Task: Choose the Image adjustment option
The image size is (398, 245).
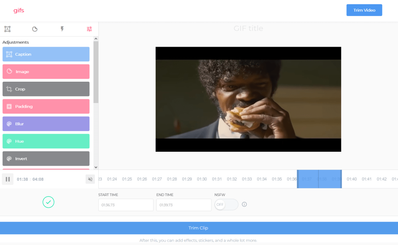Action: coord(46,72)
